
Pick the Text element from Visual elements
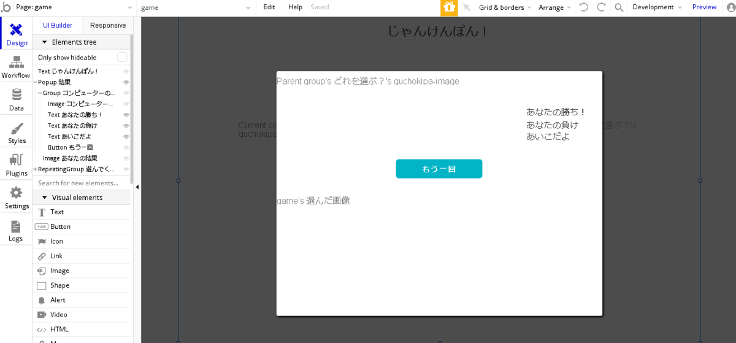click(x=82, y=212)
